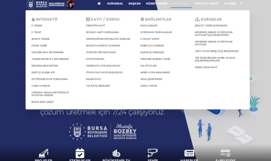
Task: Open the Haberler newspaper icon
Action: [x=189, y=153]
